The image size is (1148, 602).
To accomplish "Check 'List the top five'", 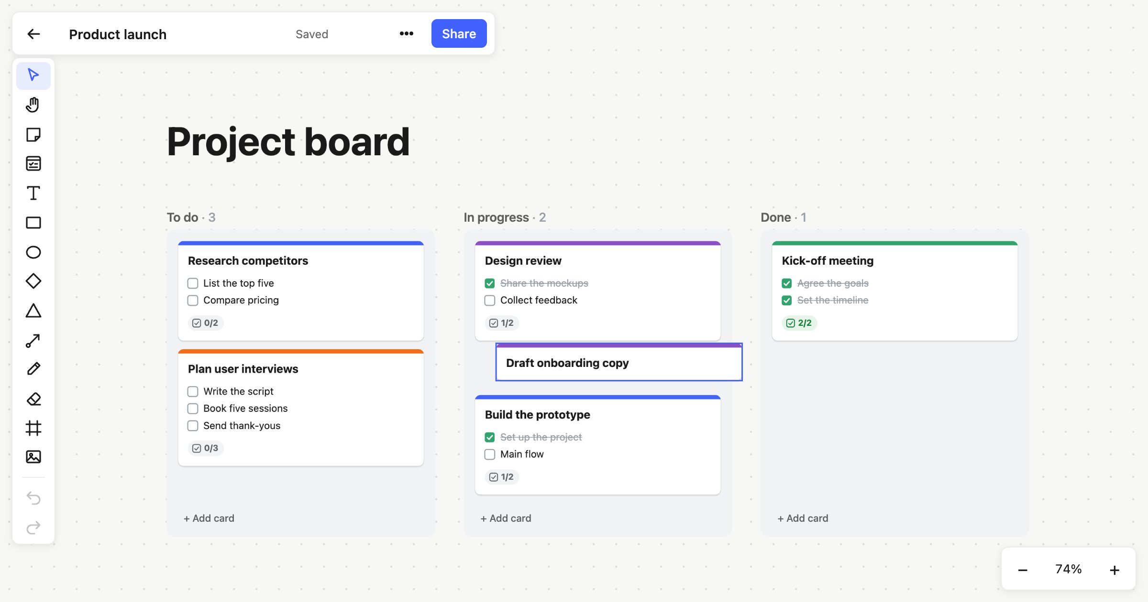I will 193,283.
